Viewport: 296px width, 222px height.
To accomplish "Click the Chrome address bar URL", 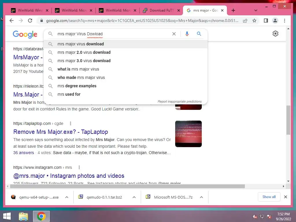I will pyautogui.click(x=142, y=21).
